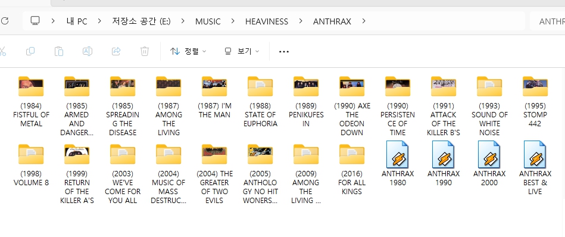Select the (1990) PERSISTENCE OF TIME folder

(398, 106)
